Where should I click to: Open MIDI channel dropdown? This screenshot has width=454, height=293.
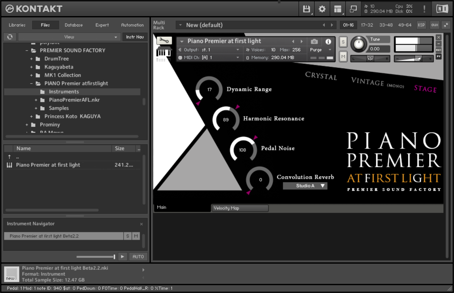pyautogui.click(x=209, y=57)
